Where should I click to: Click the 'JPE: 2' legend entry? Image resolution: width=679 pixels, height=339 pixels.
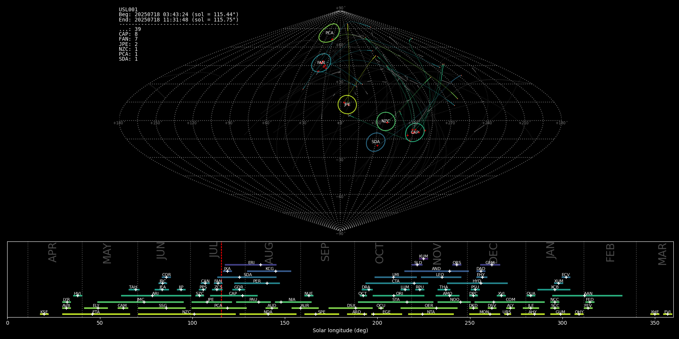click(x=128, y=44)
